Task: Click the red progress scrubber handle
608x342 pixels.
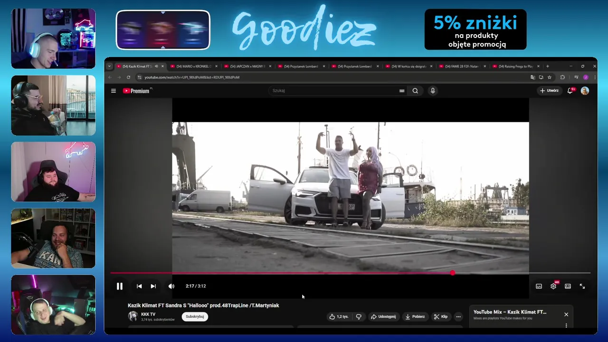Action: click(453, 273)
